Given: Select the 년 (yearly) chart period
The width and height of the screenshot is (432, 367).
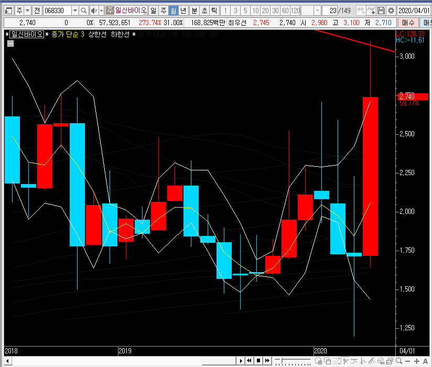Looking at the screenshot, I should point(183,10).
